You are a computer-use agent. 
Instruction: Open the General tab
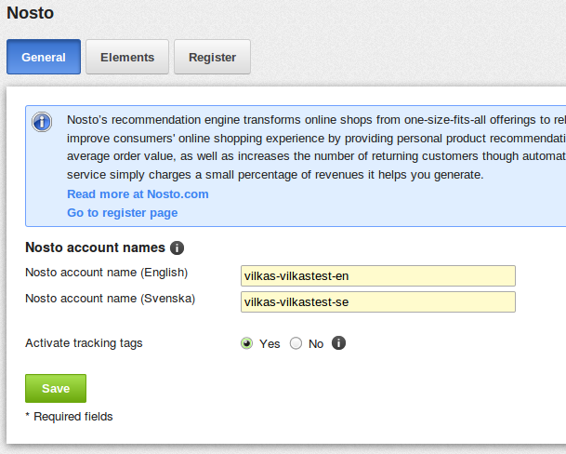click(44, 57)
